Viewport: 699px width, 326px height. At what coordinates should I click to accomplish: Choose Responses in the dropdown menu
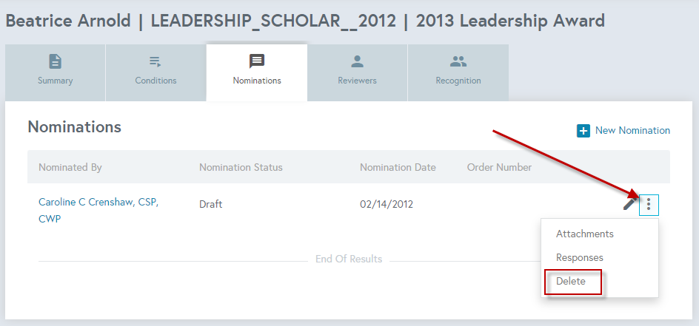pyautogui.click(x=580, y=257)
